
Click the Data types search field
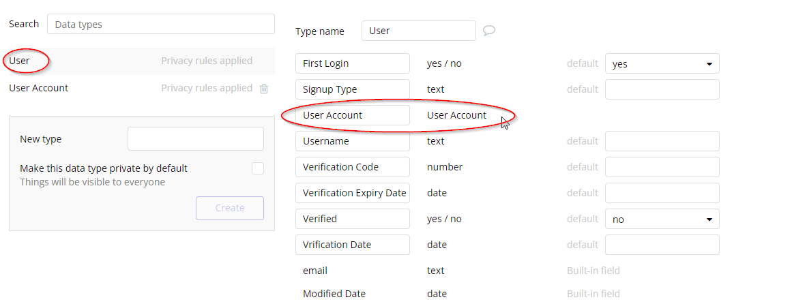click(160, 25)
